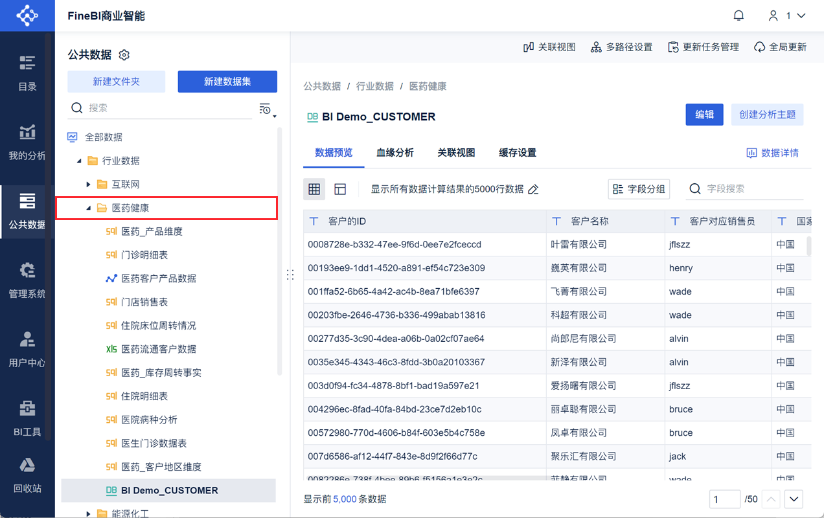Open 多路径设置 in the toolbar
This screenshot has height=518, width=824.
coord(621,47)
